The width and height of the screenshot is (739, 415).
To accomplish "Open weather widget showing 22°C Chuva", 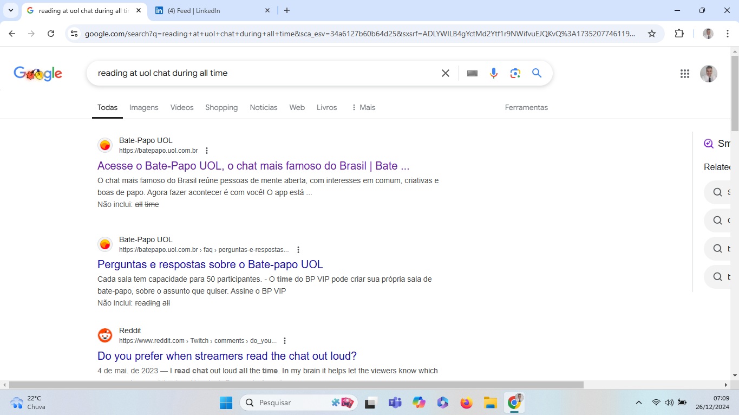I will pos(28,403).
